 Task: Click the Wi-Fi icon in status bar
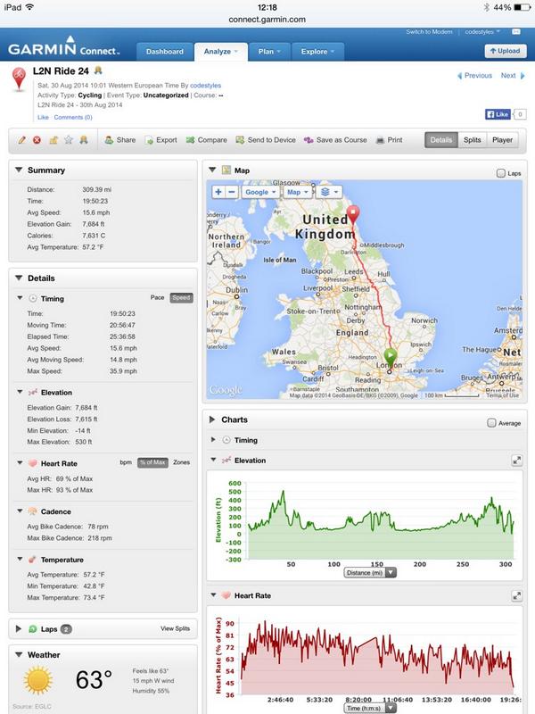29,7
